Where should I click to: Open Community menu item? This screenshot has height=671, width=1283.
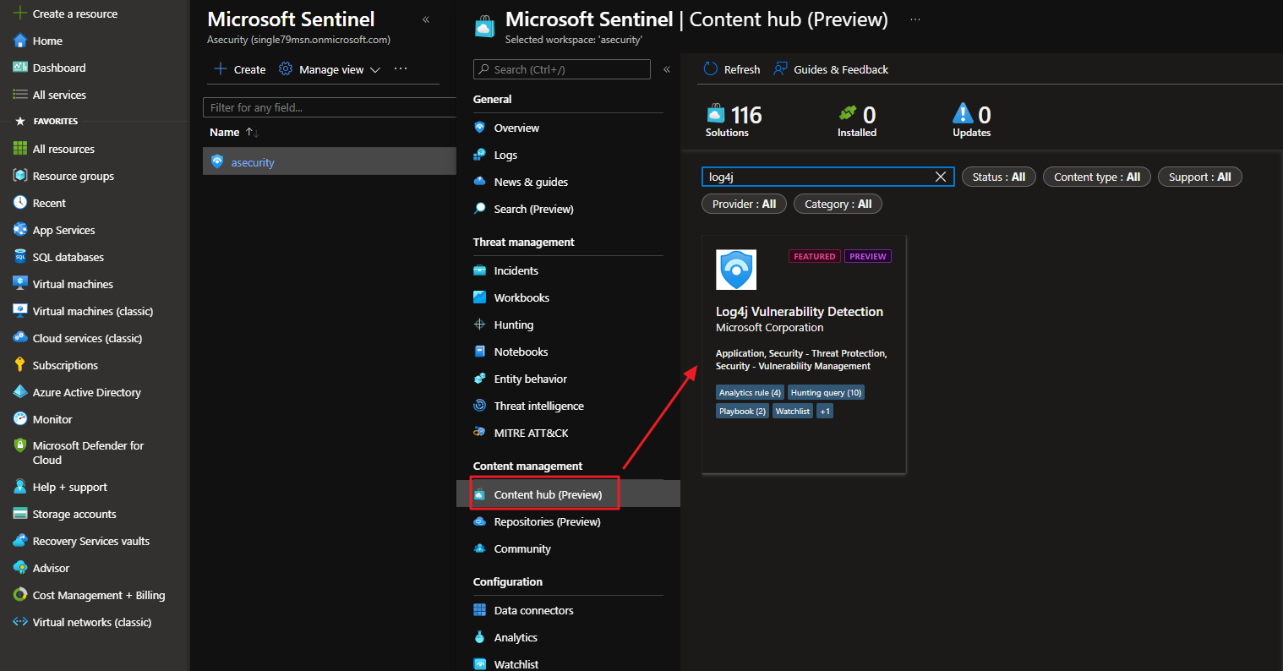[x=522, y=548]
